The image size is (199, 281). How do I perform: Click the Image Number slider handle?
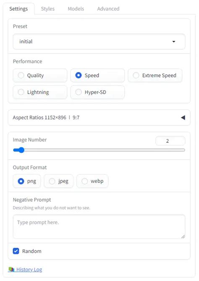click(x=21, y=150)
